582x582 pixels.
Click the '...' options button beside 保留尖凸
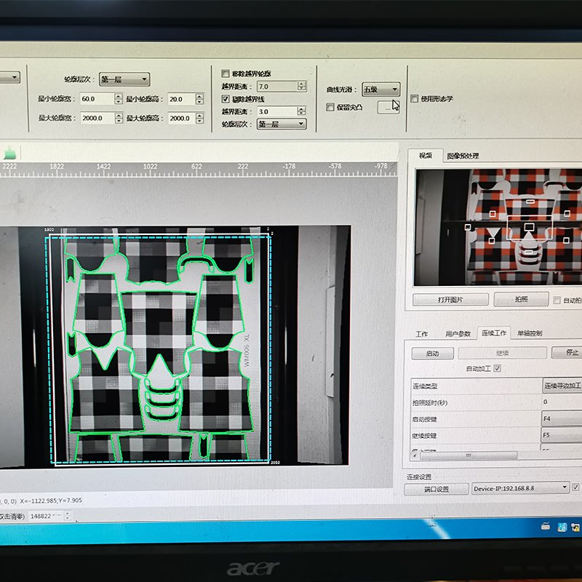388,108
